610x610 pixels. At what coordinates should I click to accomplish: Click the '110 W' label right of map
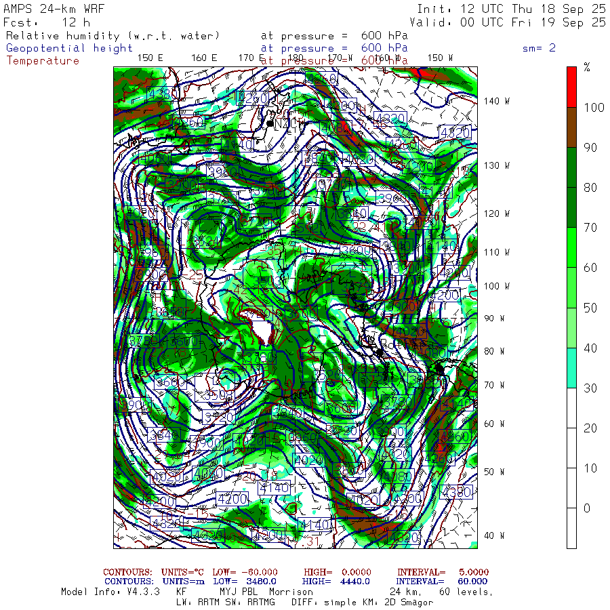[x=497, y=253]
